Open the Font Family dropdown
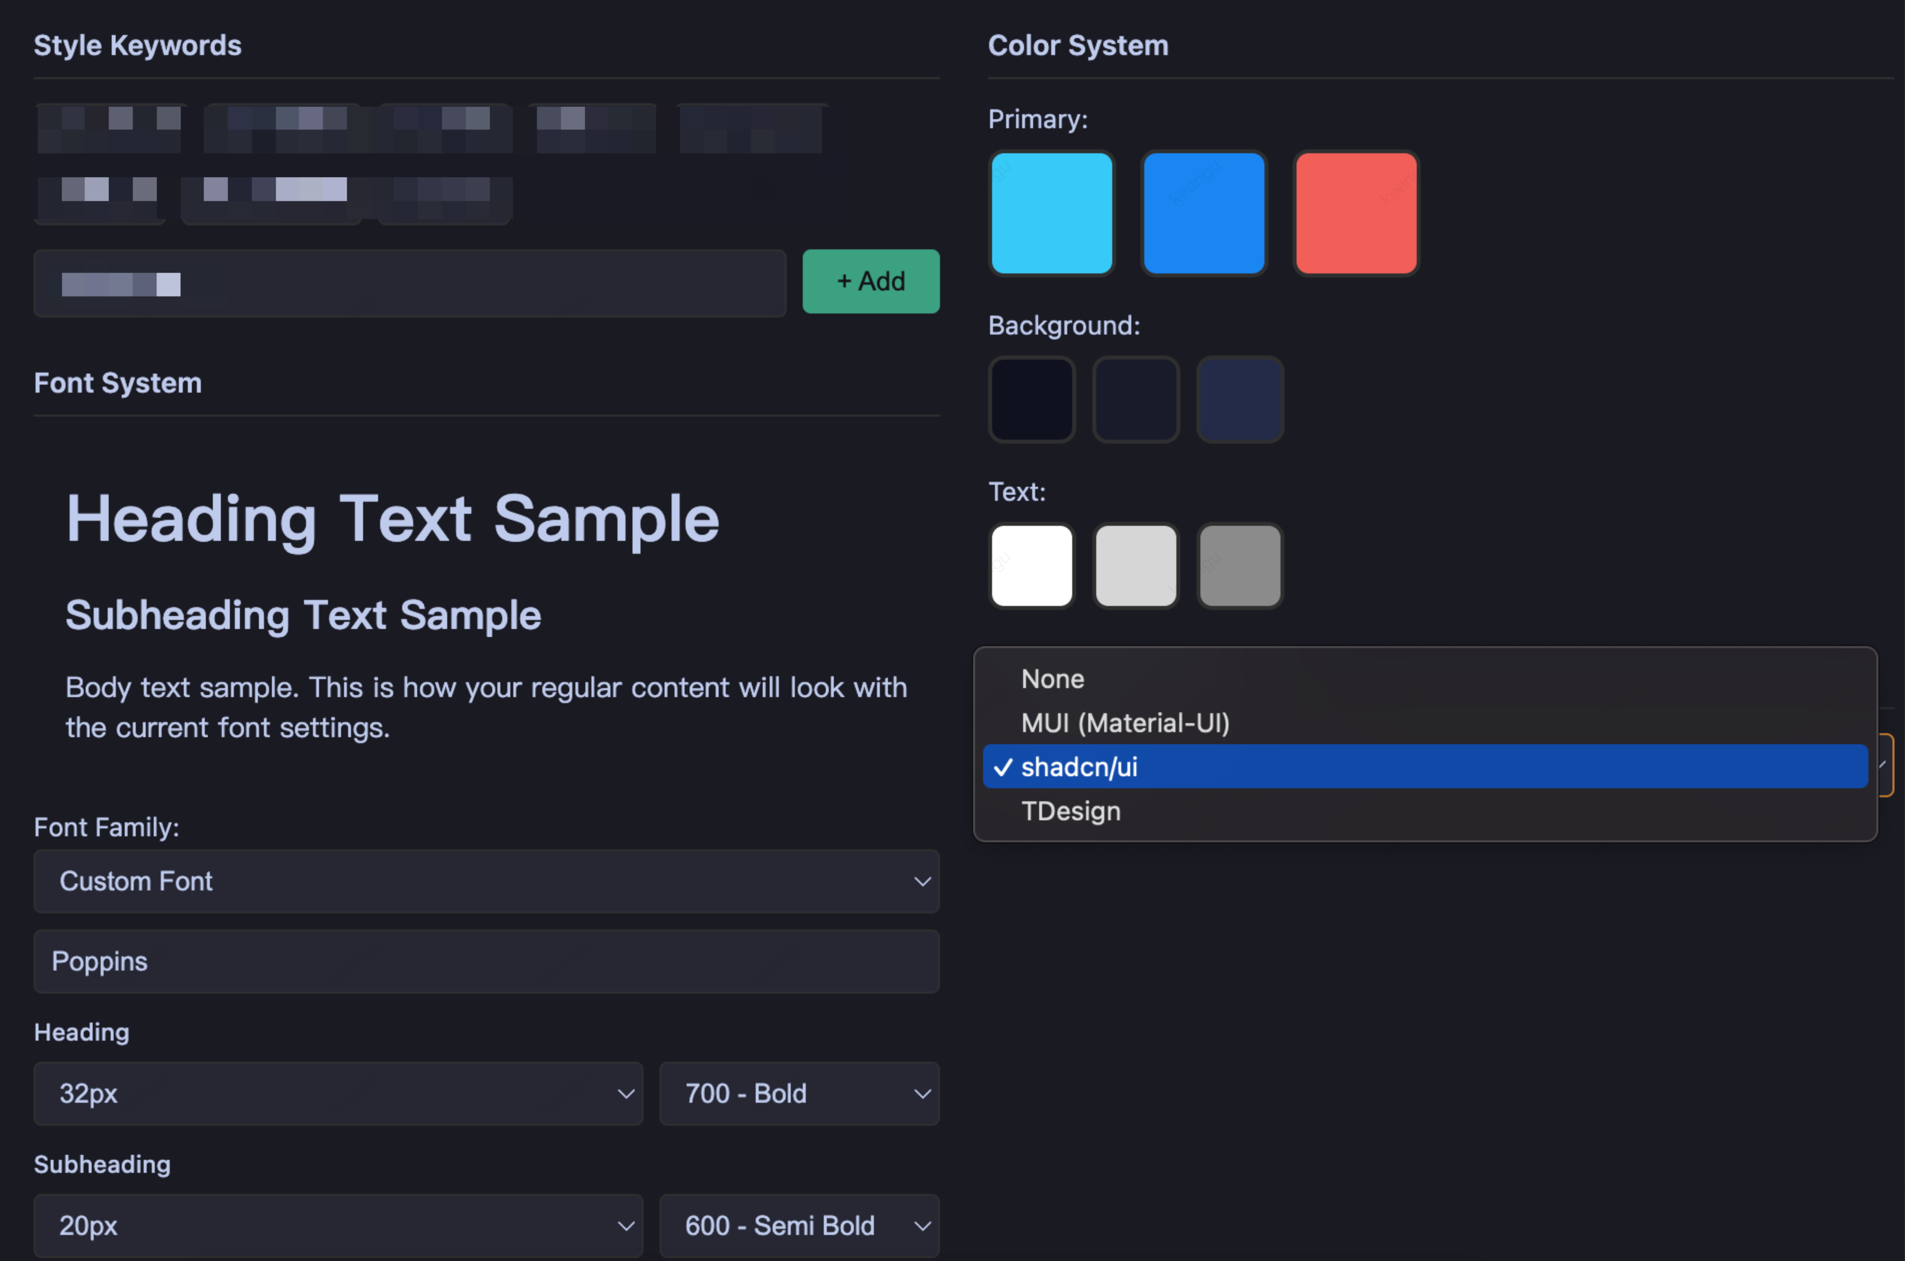1905x1261 pixels. 486,881
